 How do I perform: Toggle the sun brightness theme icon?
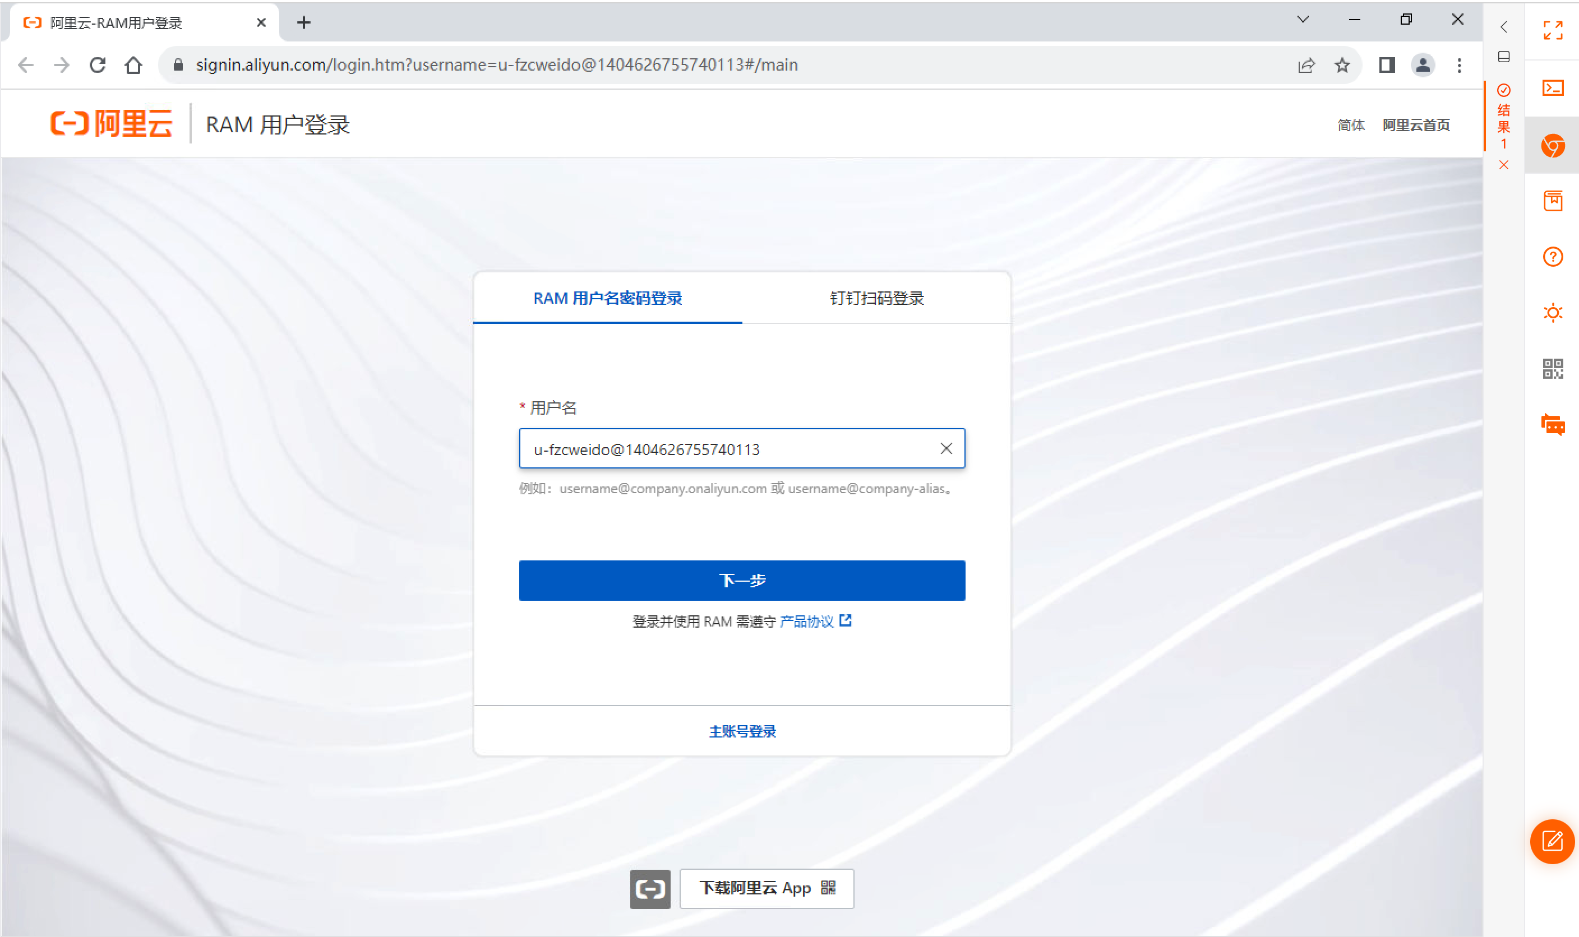(1553, 313)
